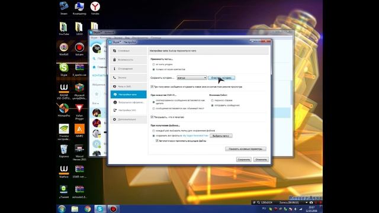Open the "всегда" history duration dropdown

pos(192,78)
